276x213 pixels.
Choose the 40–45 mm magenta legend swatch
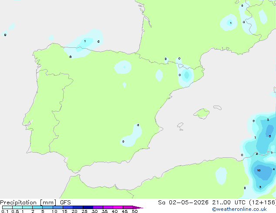[118, 207]
